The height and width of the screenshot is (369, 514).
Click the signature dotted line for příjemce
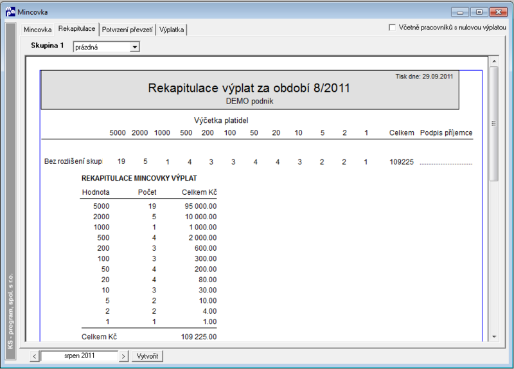446,163
